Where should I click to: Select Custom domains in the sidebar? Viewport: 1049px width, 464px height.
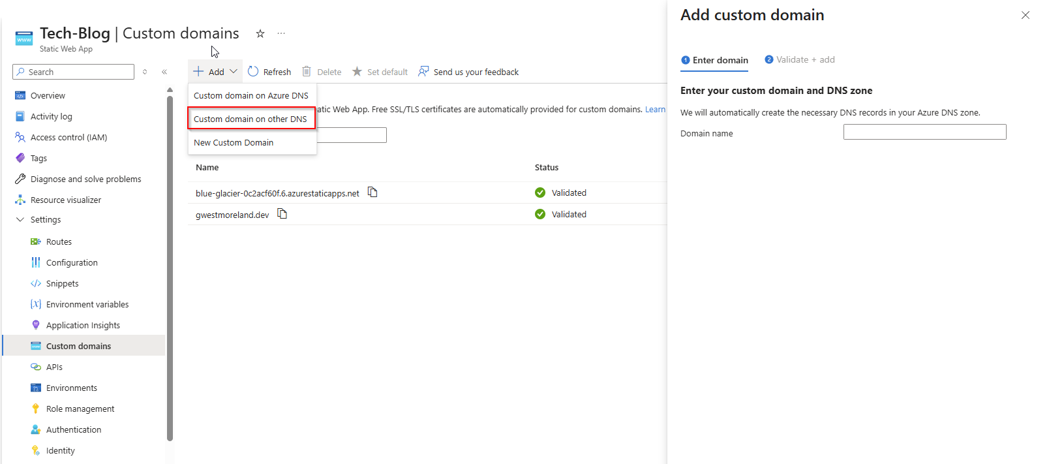point(84,346)
